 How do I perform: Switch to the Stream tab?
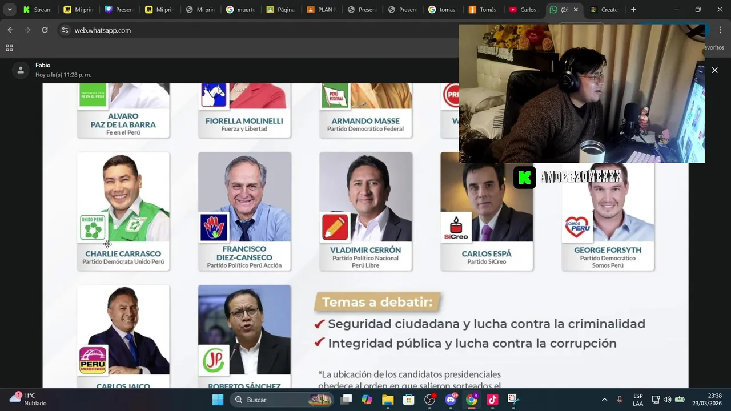coord(38,10)
